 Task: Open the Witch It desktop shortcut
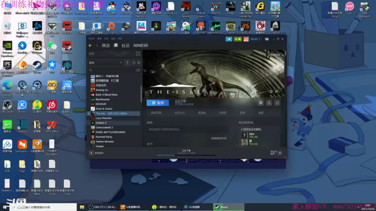coord(216,8)
